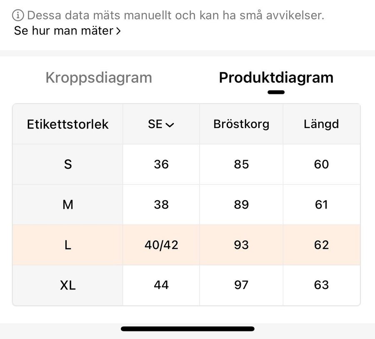Click the Etikettstorlek column header
Image resolution: width=375 pixels, height=339 pixels.
(x=68, y=124)
